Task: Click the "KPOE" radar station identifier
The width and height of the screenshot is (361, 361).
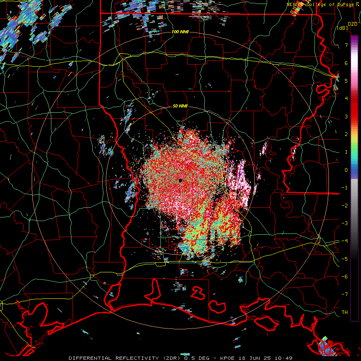Action: tap(227, 358)
